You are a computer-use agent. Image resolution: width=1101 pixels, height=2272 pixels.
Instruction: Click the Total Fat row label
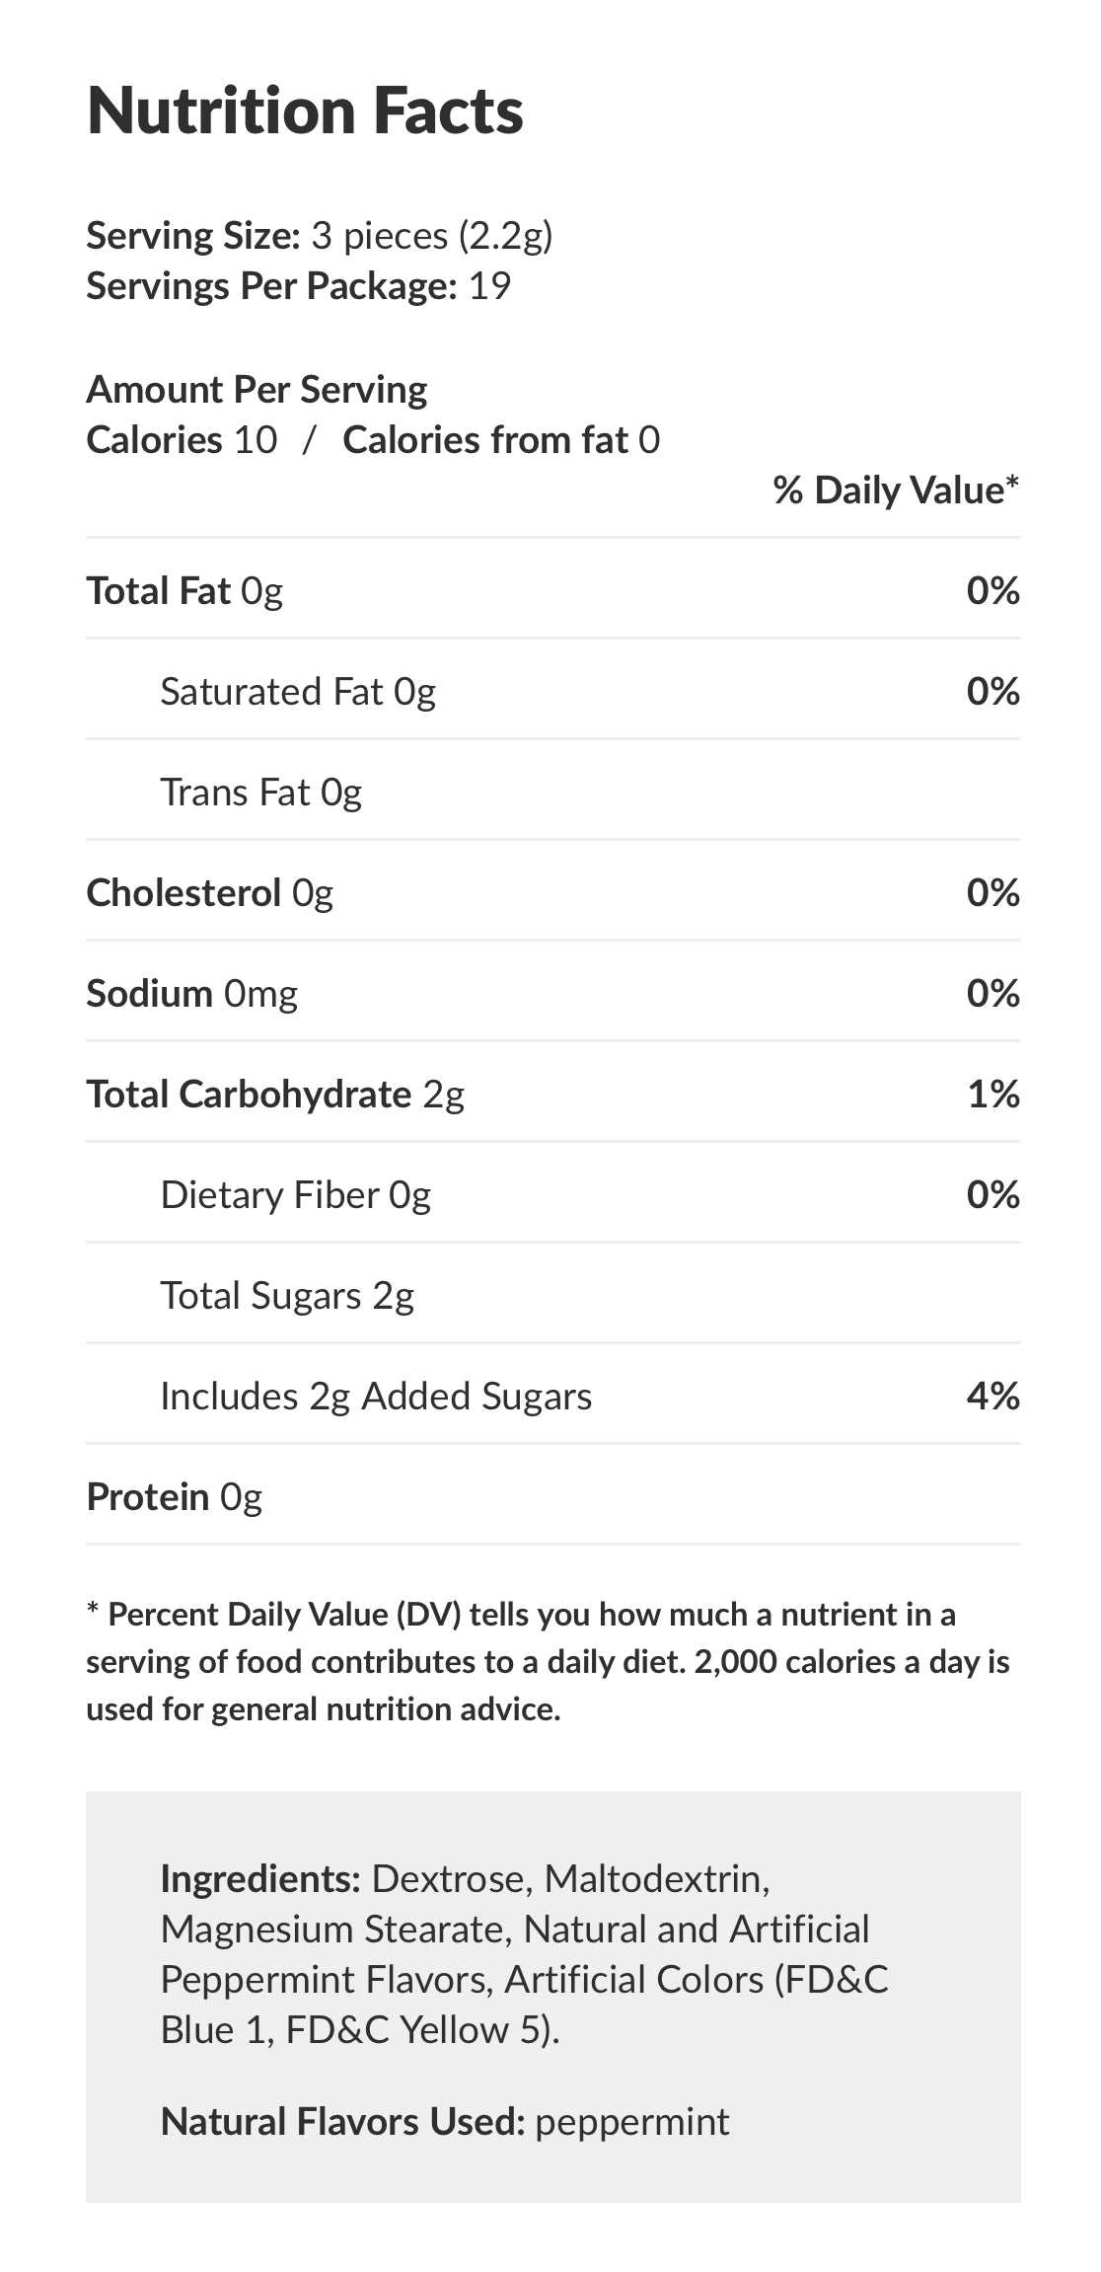click(x=184, y=591)
